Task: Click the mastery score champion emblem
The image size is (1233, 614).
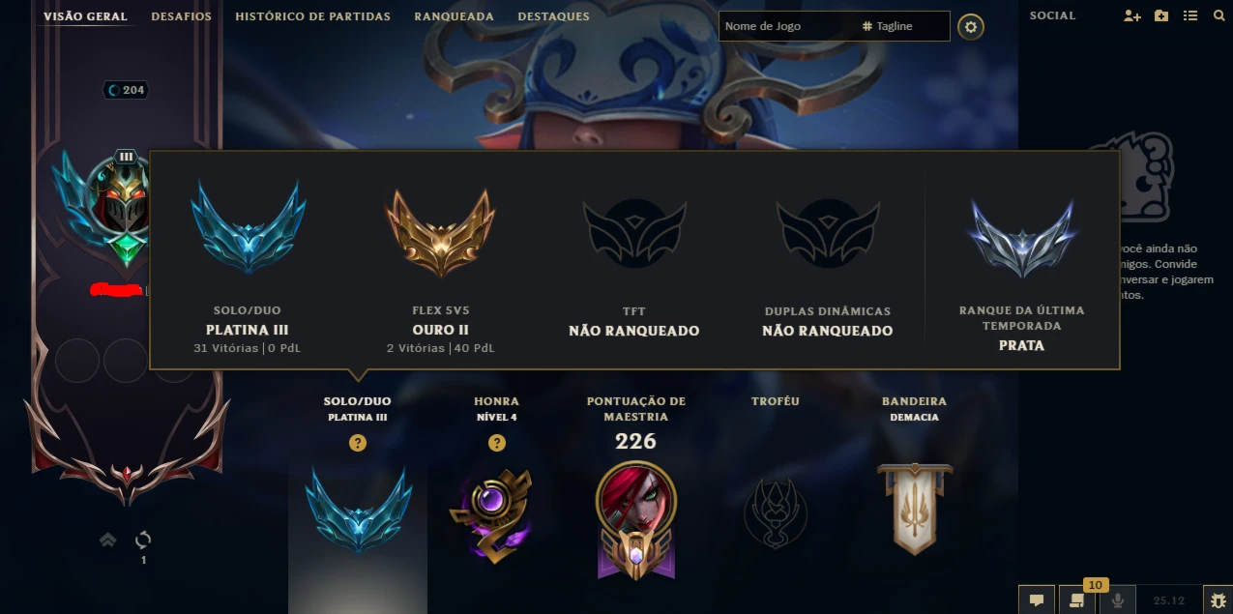Action: click(x=635, y=518)
